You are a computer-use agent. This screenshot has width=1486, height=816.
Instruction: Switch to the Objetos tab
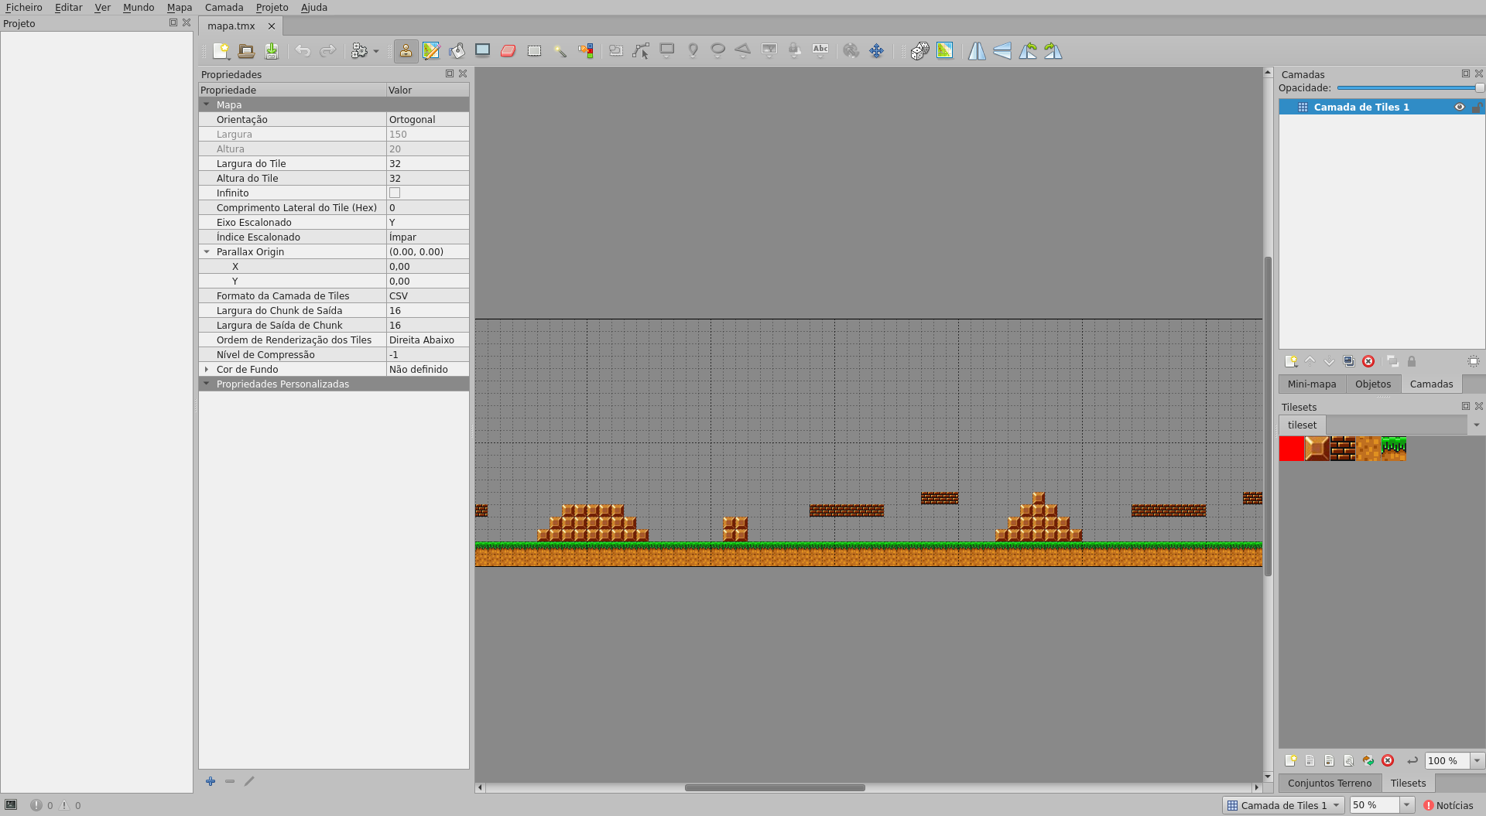(1373, 384)
